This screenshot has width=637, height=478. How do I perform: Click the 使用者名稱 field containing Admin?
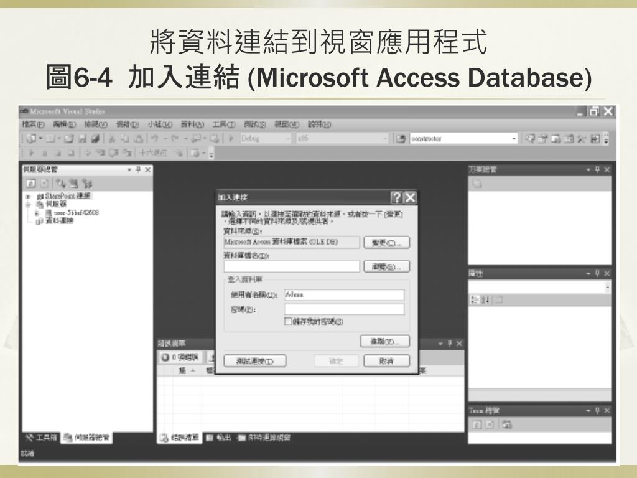coord(344,294)
